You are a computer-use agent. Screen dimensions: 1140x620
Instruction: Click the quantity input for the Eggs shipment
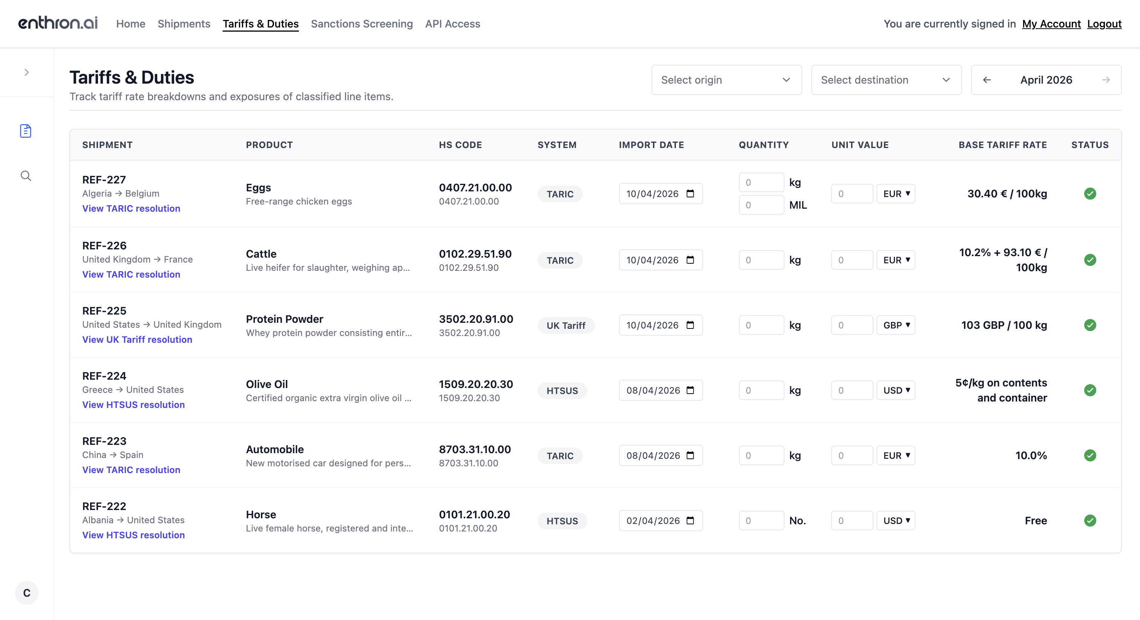[x=761, y=182]
